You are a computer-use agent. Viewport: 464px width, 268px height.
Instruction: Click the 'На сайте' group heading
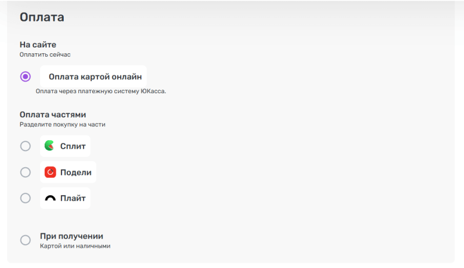coord(38,45)
